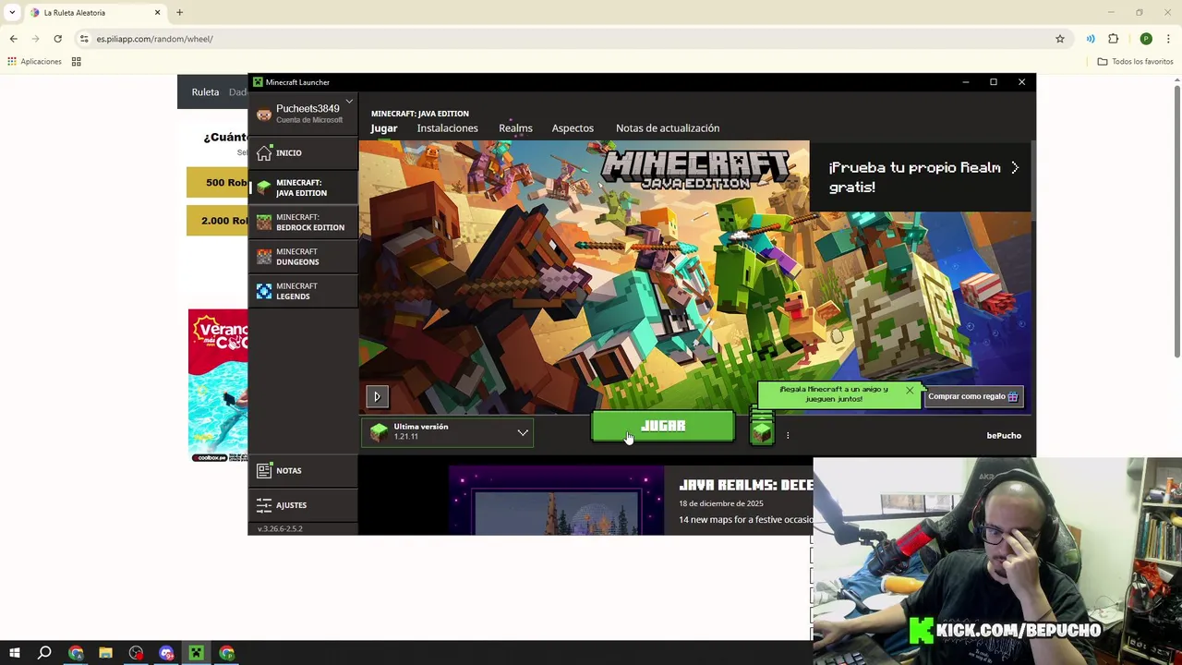This screenshot has width=1182, height=665.
Task: Dismiss the 'Regala Minecraft' gift tooltip
Action: pyautogui.click(x=910, y=391)
